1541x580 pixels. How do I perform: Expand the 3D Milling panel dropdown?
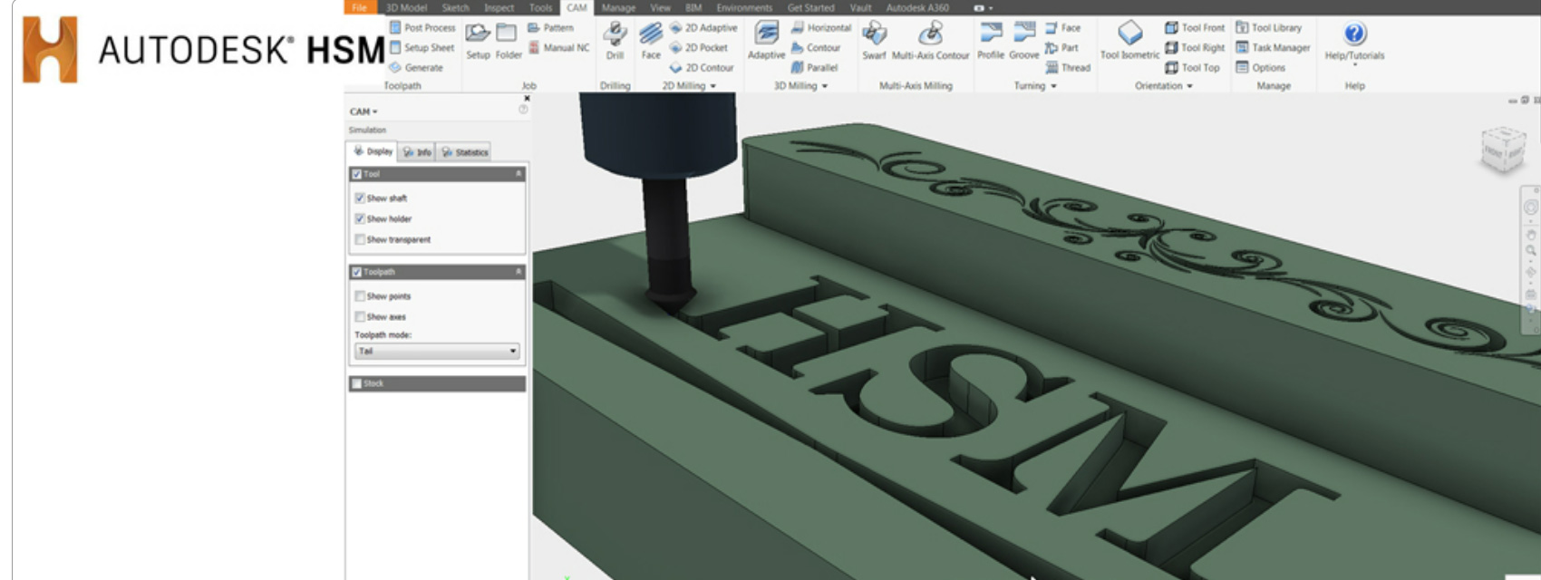[800, 86]
